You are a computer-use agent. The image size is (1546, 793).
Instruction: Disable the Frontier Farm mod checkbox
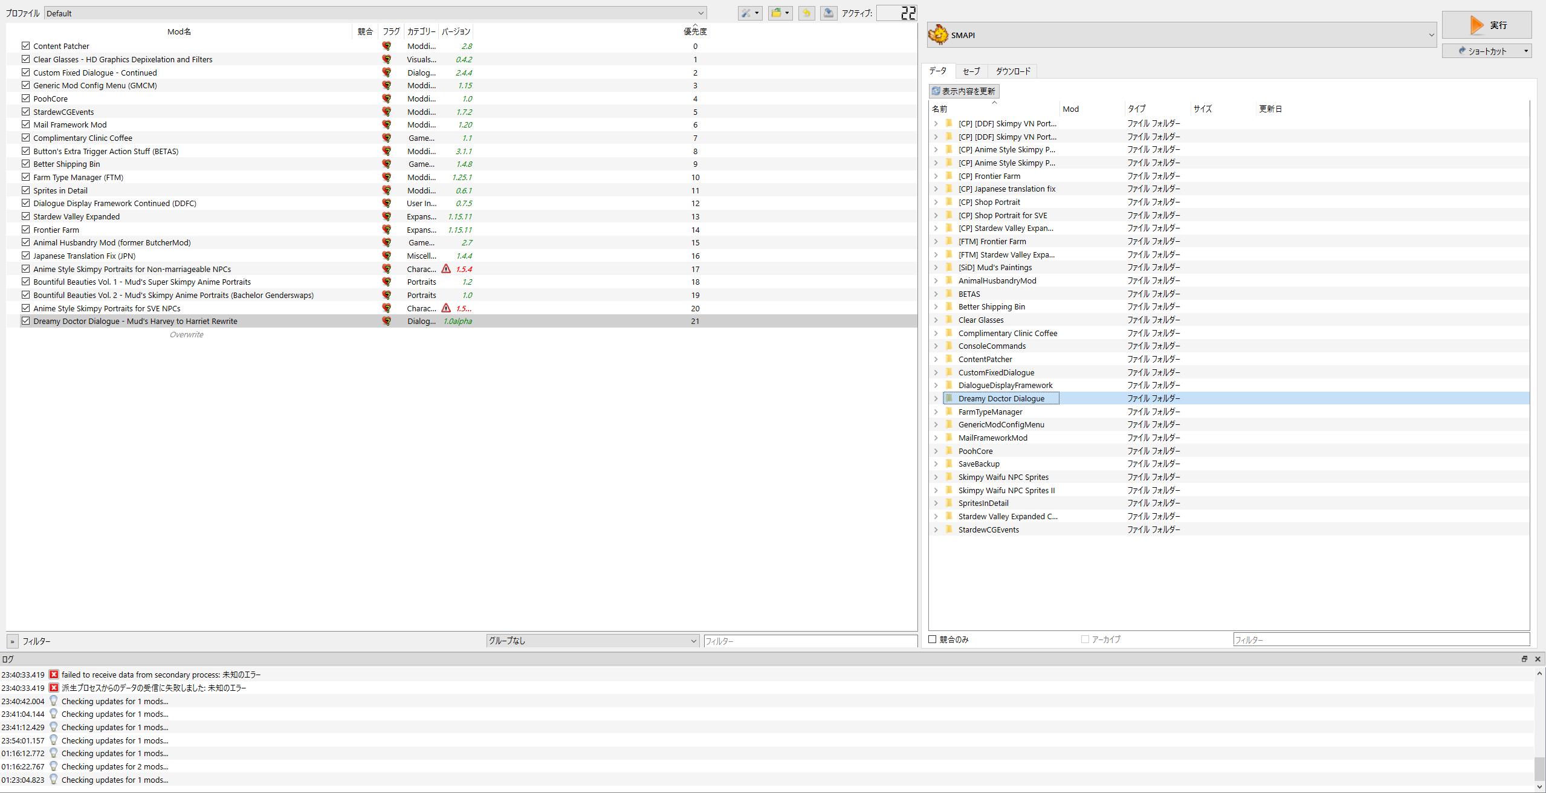point(25,230)
